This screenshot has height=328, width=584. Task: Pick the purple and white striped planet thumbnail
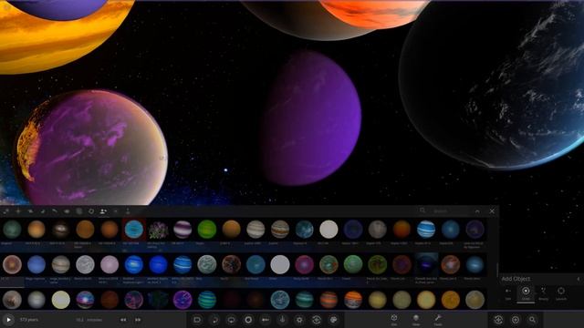pyautogui.click(x=182, y=229)
